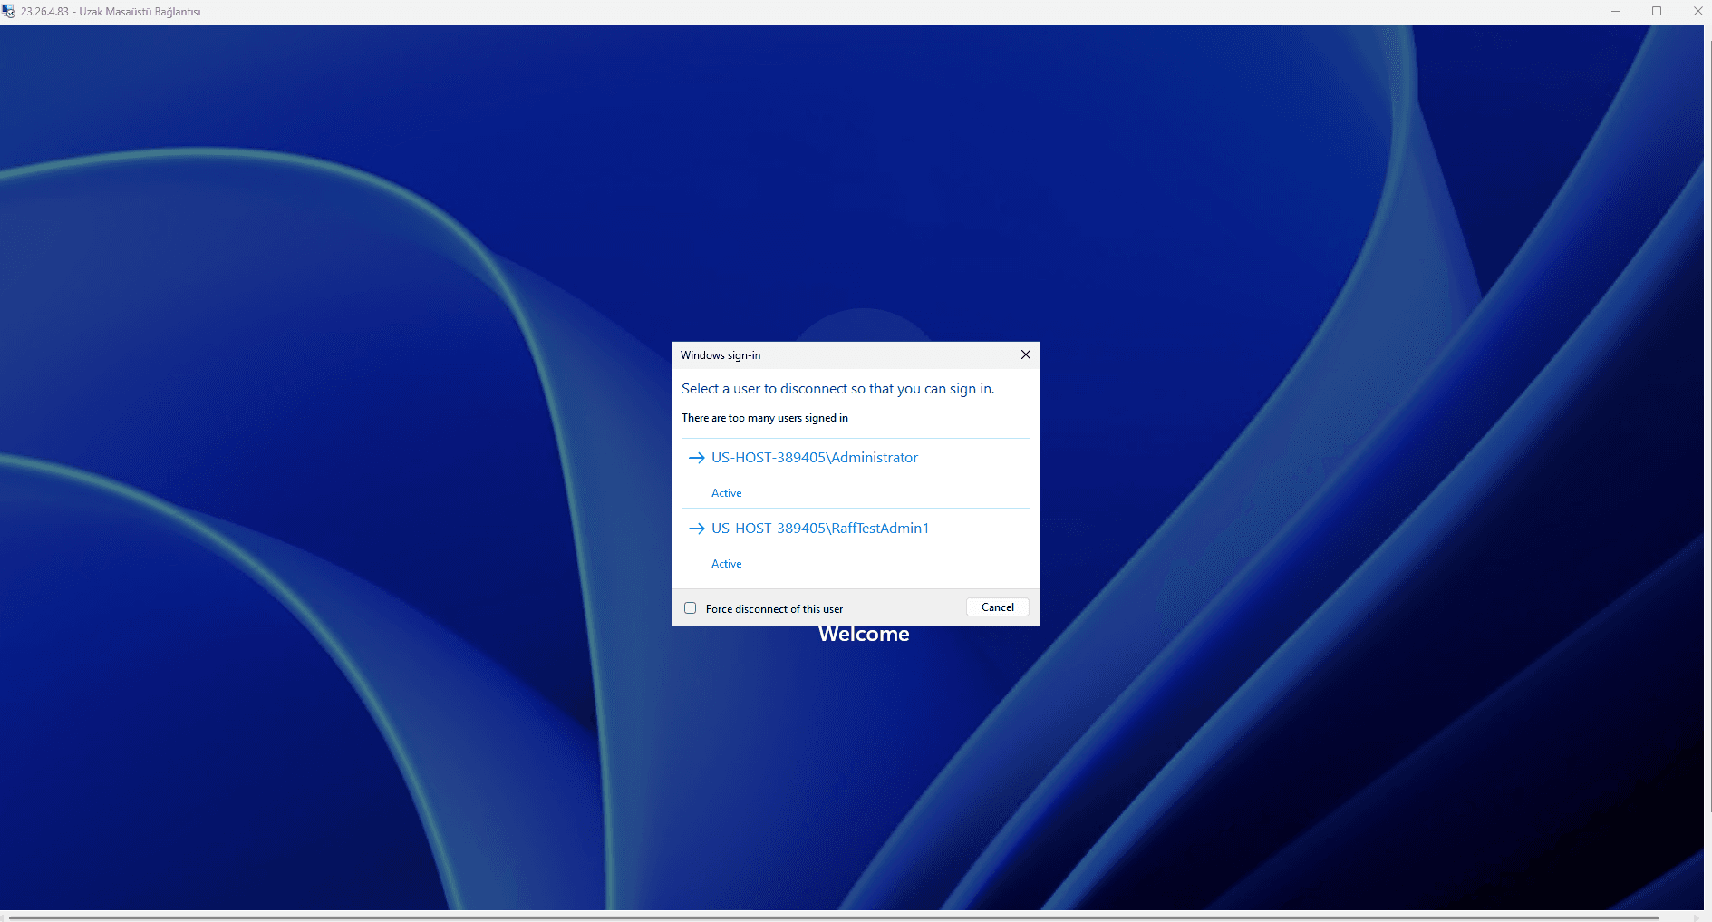Close the Windows sign-in dialog
Screen dimensions: 1712x922
point(1025,354)
